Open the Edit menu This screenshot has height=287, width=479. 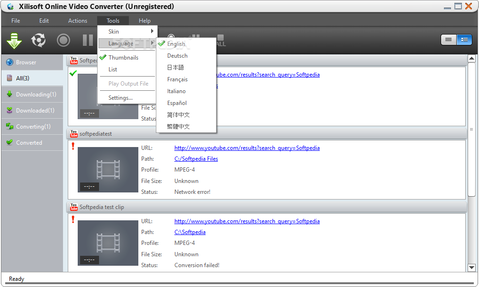pyautogui.click(x=44, y=21)
